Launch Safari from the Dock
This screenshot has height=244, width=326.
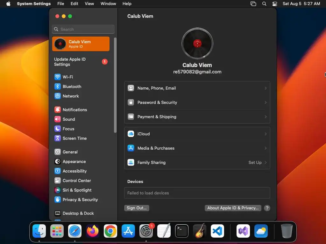[75, 231]
